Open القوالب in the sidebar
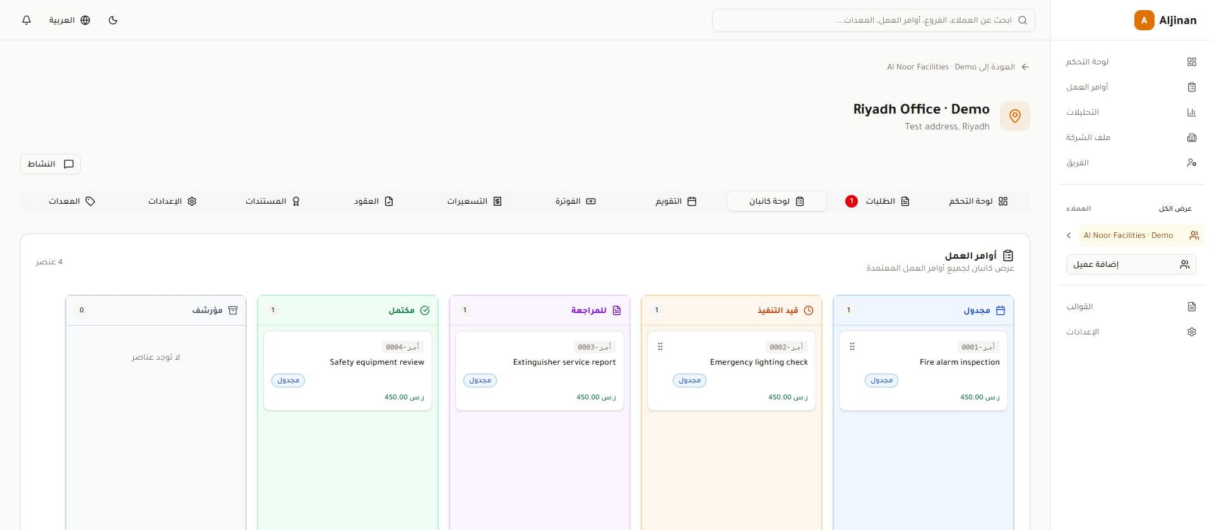 point(1131,307)
